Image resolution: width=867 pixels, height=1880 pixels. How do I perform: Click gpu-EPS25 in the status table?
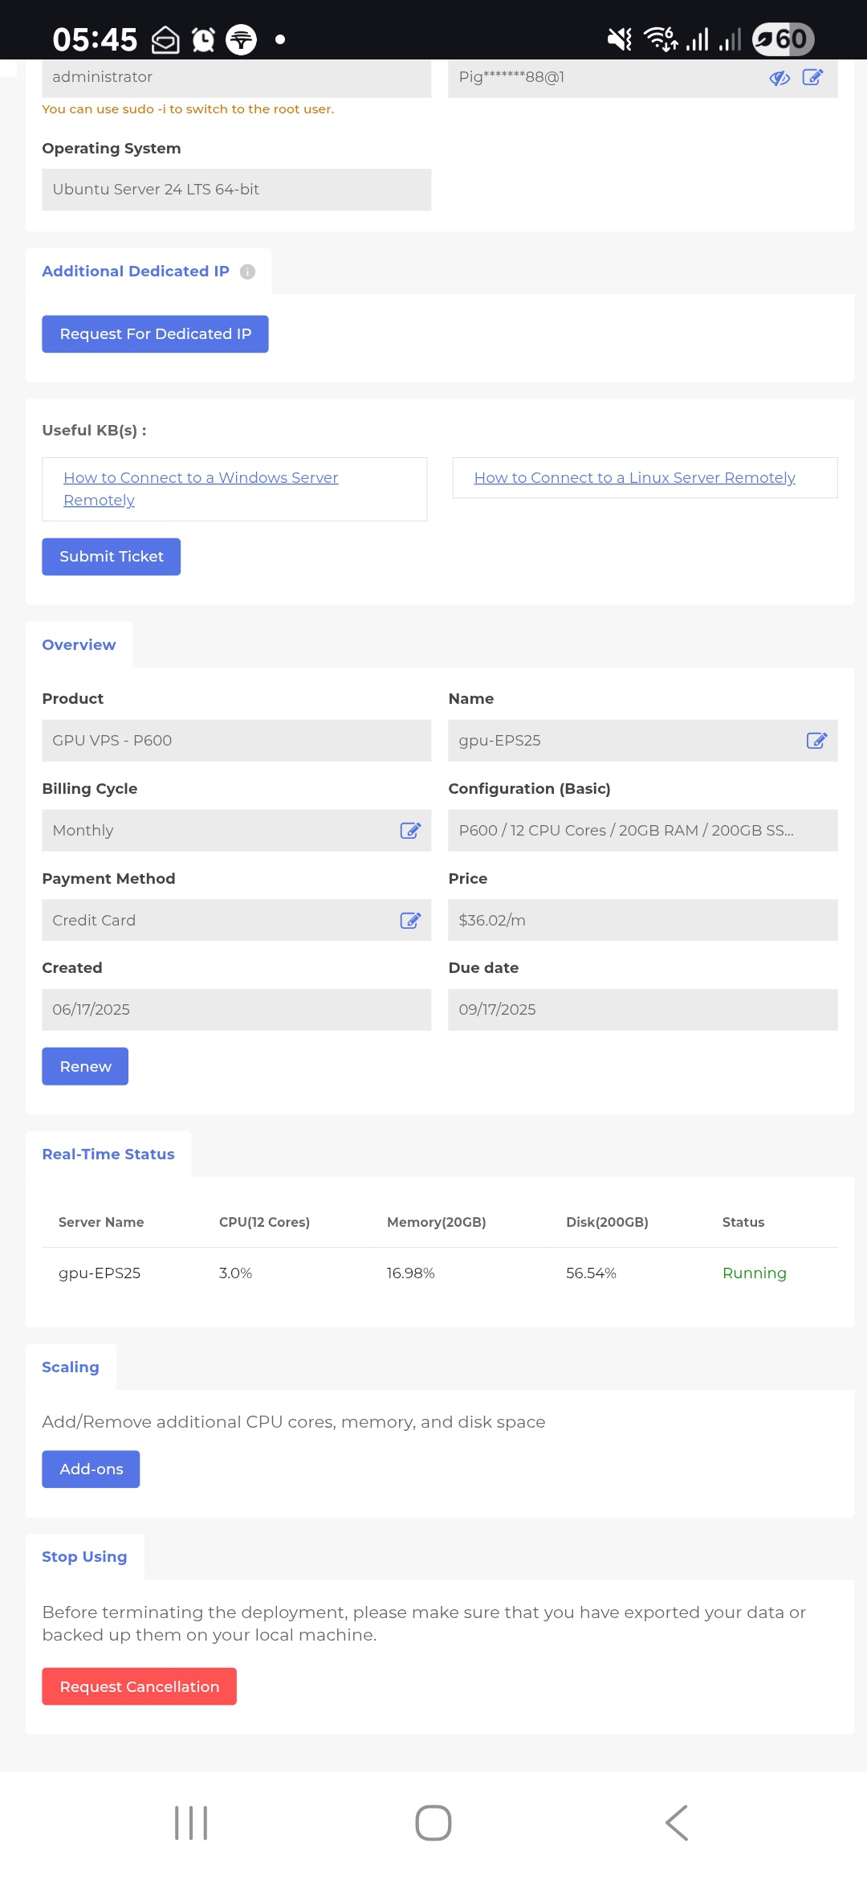pos(100,1273)
